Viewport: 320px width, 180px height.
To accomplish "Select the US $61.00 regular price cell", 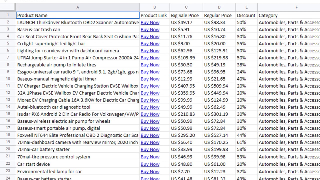I will (219, 164).
